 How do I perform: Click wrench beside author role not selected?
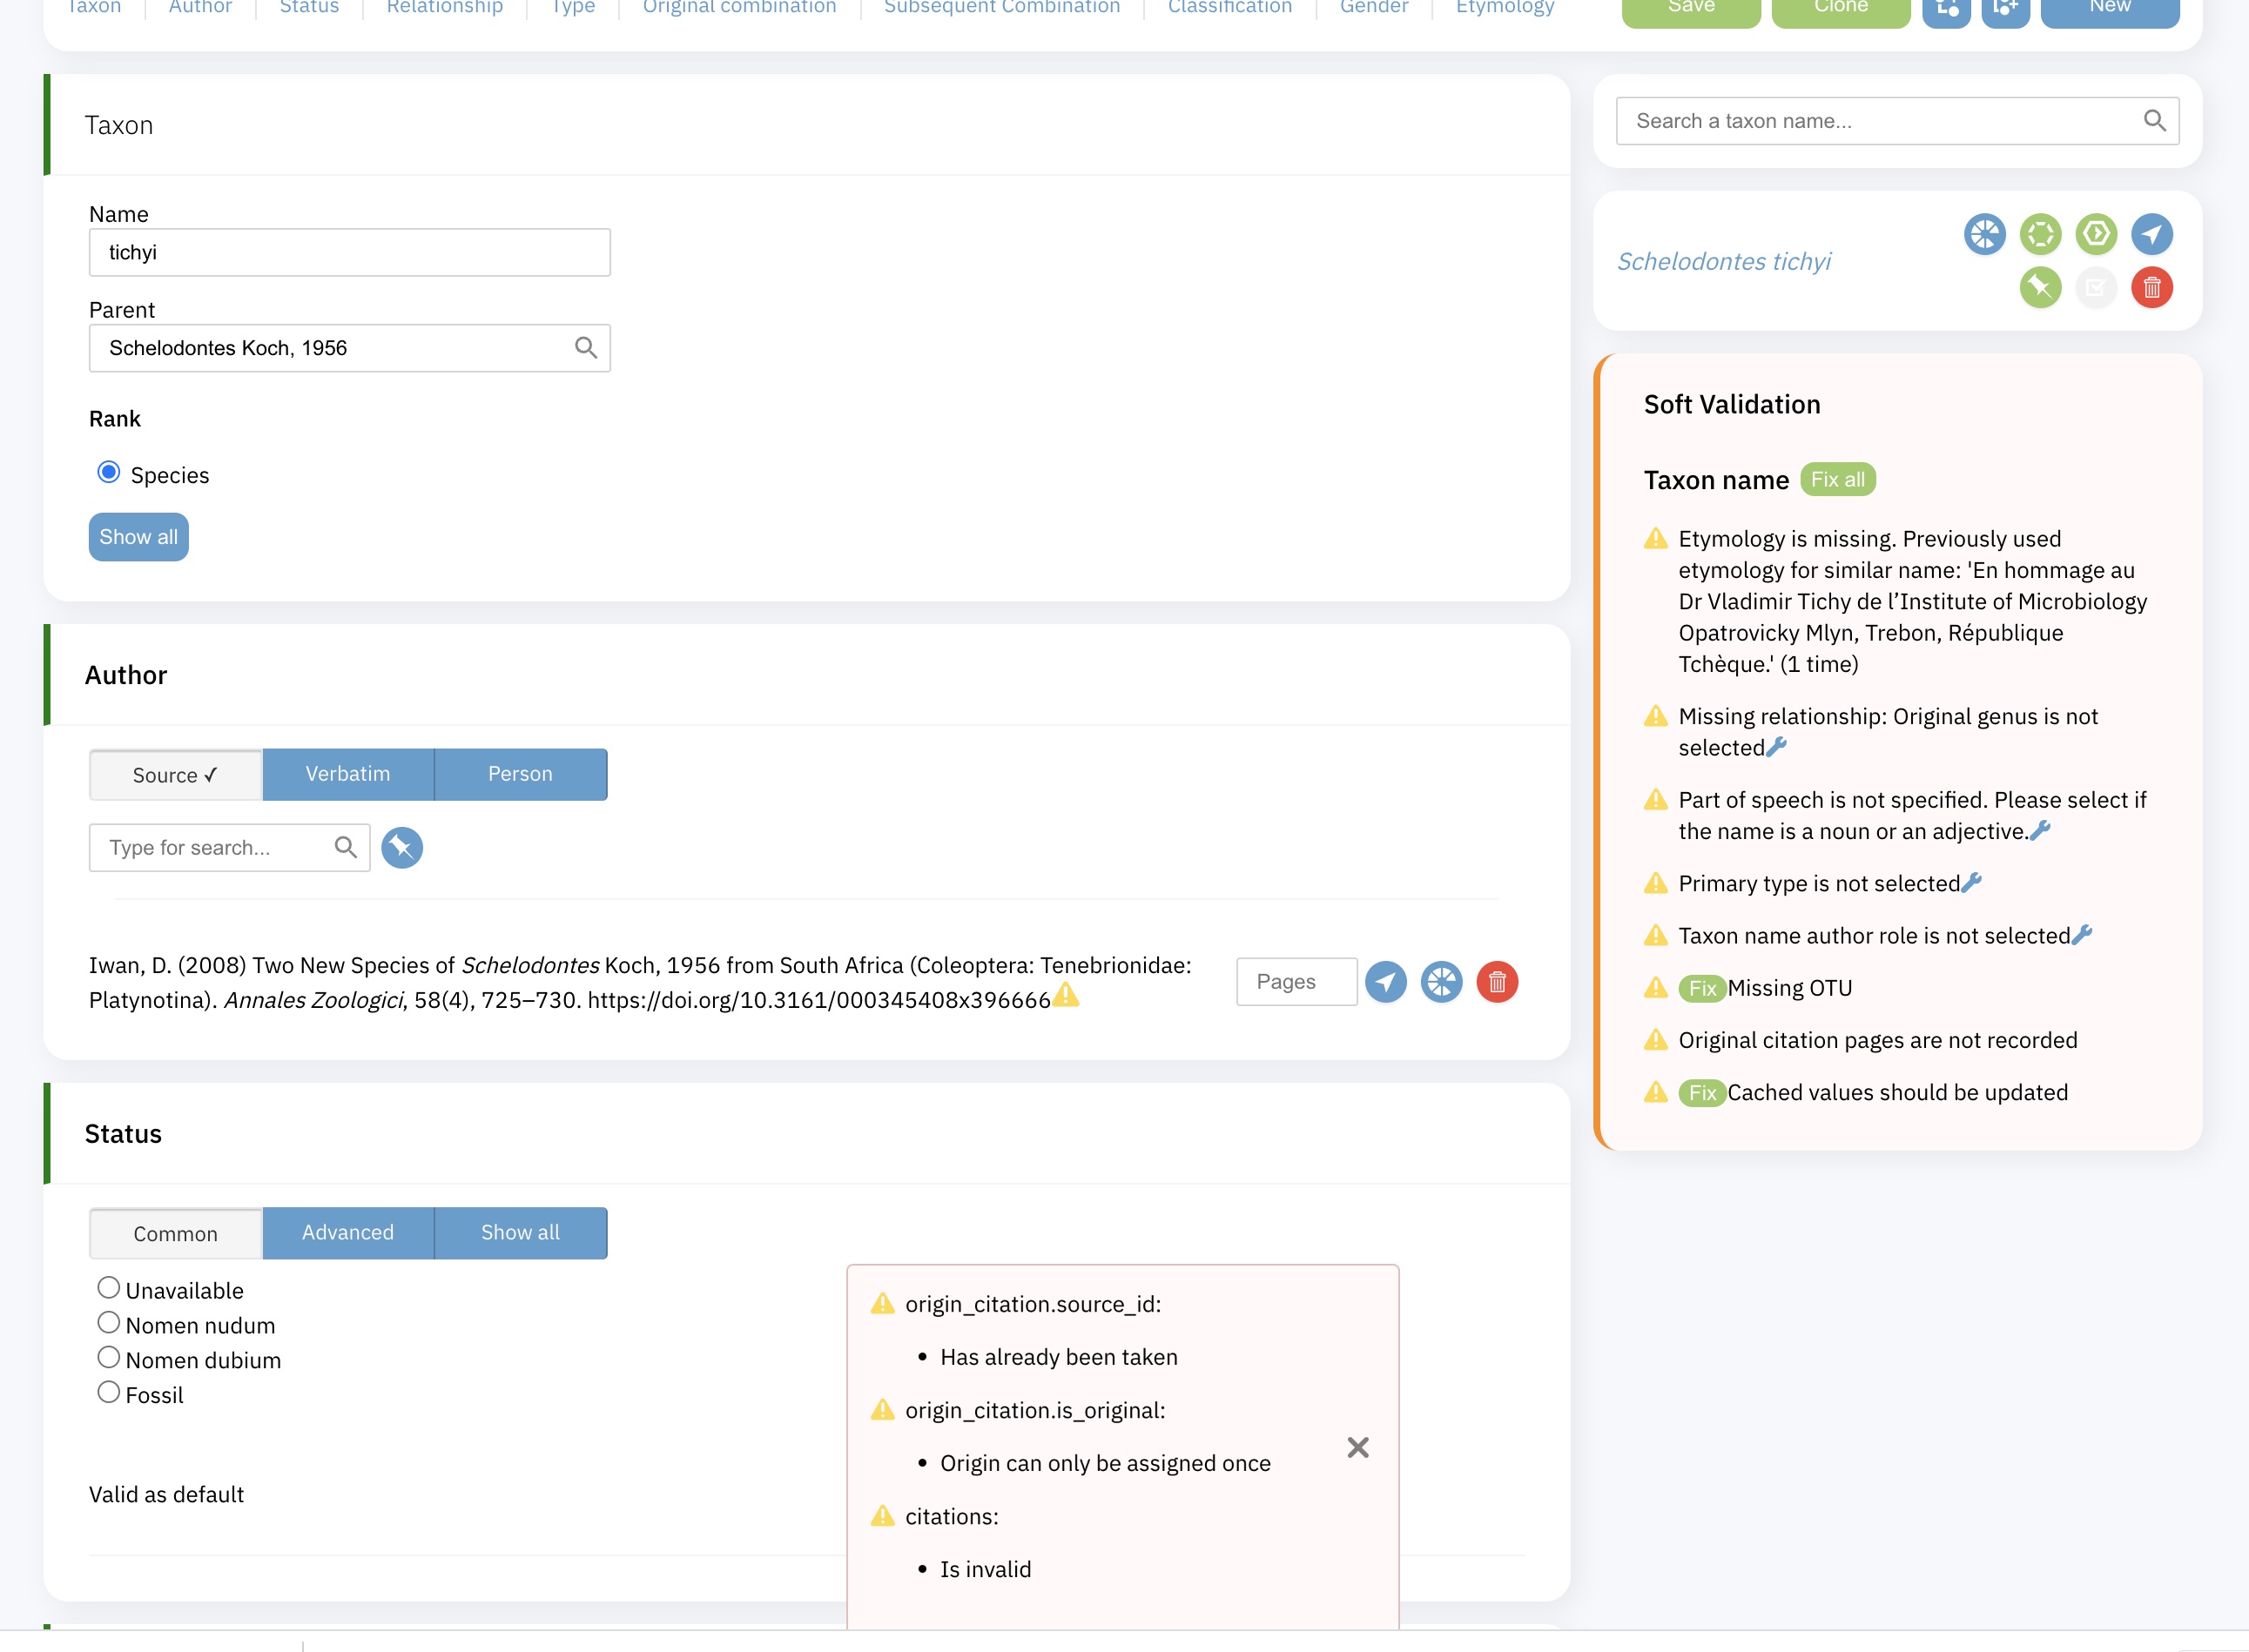pyautogui.click(x=2082, y=934)
